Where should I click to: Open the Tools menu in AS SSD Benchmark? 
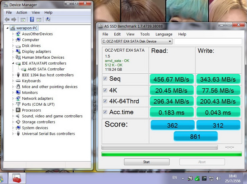tap(145, 34)
